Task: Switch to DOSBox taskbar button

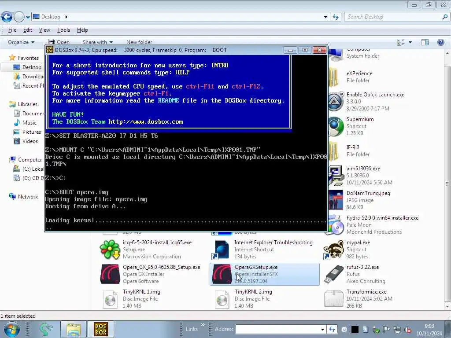Action: click(101, 329)
